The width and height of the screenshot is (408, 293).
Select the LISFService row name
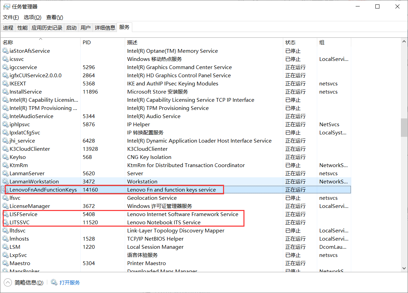23,214
